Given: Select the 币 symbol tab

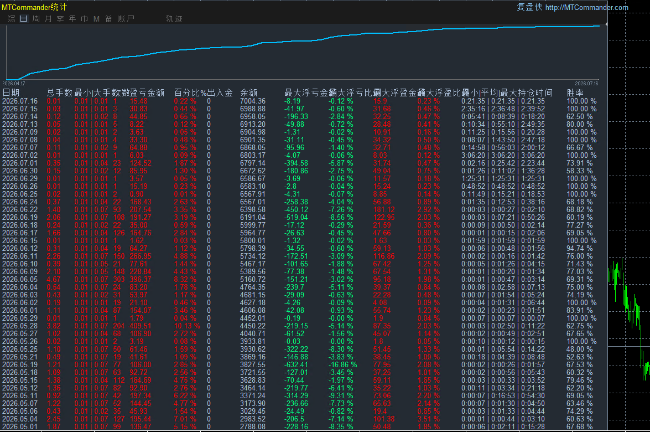Looking at the screenshot, I should point(84,19).
